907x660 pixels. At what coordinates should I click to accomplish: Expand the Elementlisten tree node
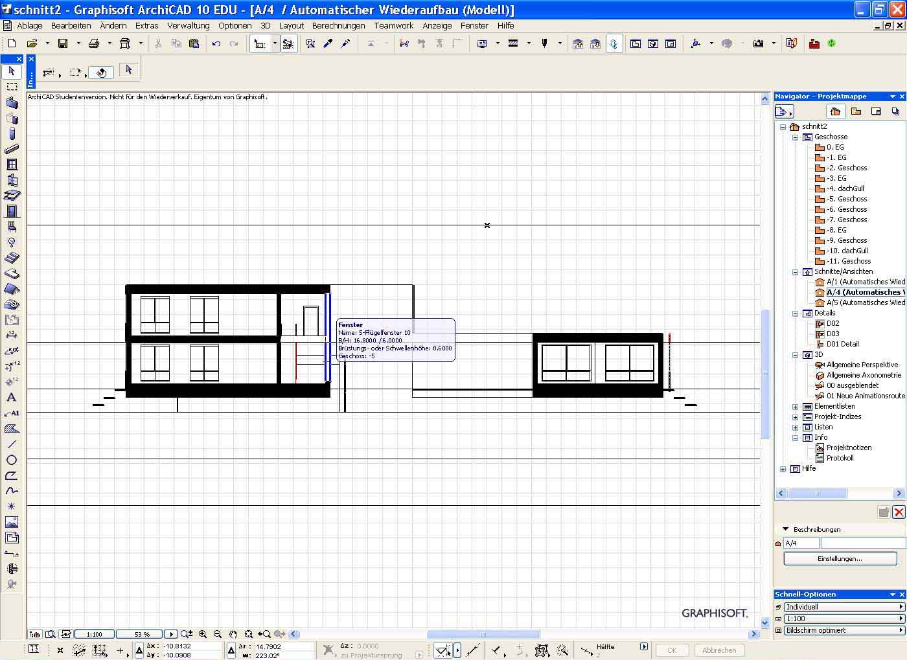pyautogui.click(x=796, y=407)
